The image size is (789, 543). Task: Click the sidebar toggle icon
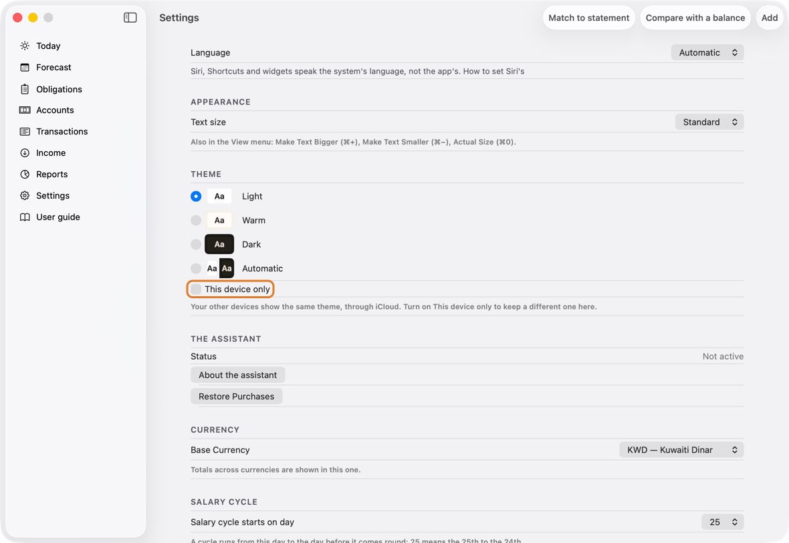point(130,17)
